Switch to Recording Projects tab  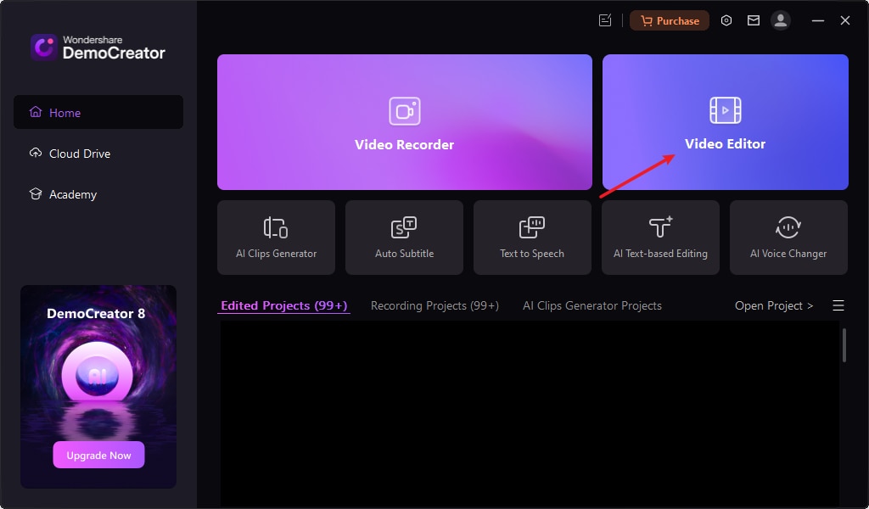[x=434, y=305]
